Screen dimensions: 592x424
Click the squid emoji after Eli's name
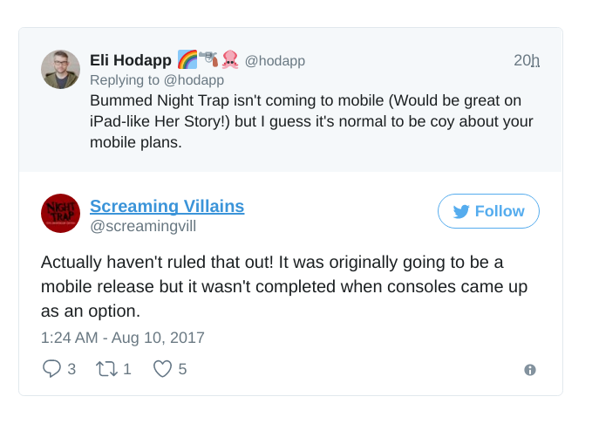coord(230,59)
